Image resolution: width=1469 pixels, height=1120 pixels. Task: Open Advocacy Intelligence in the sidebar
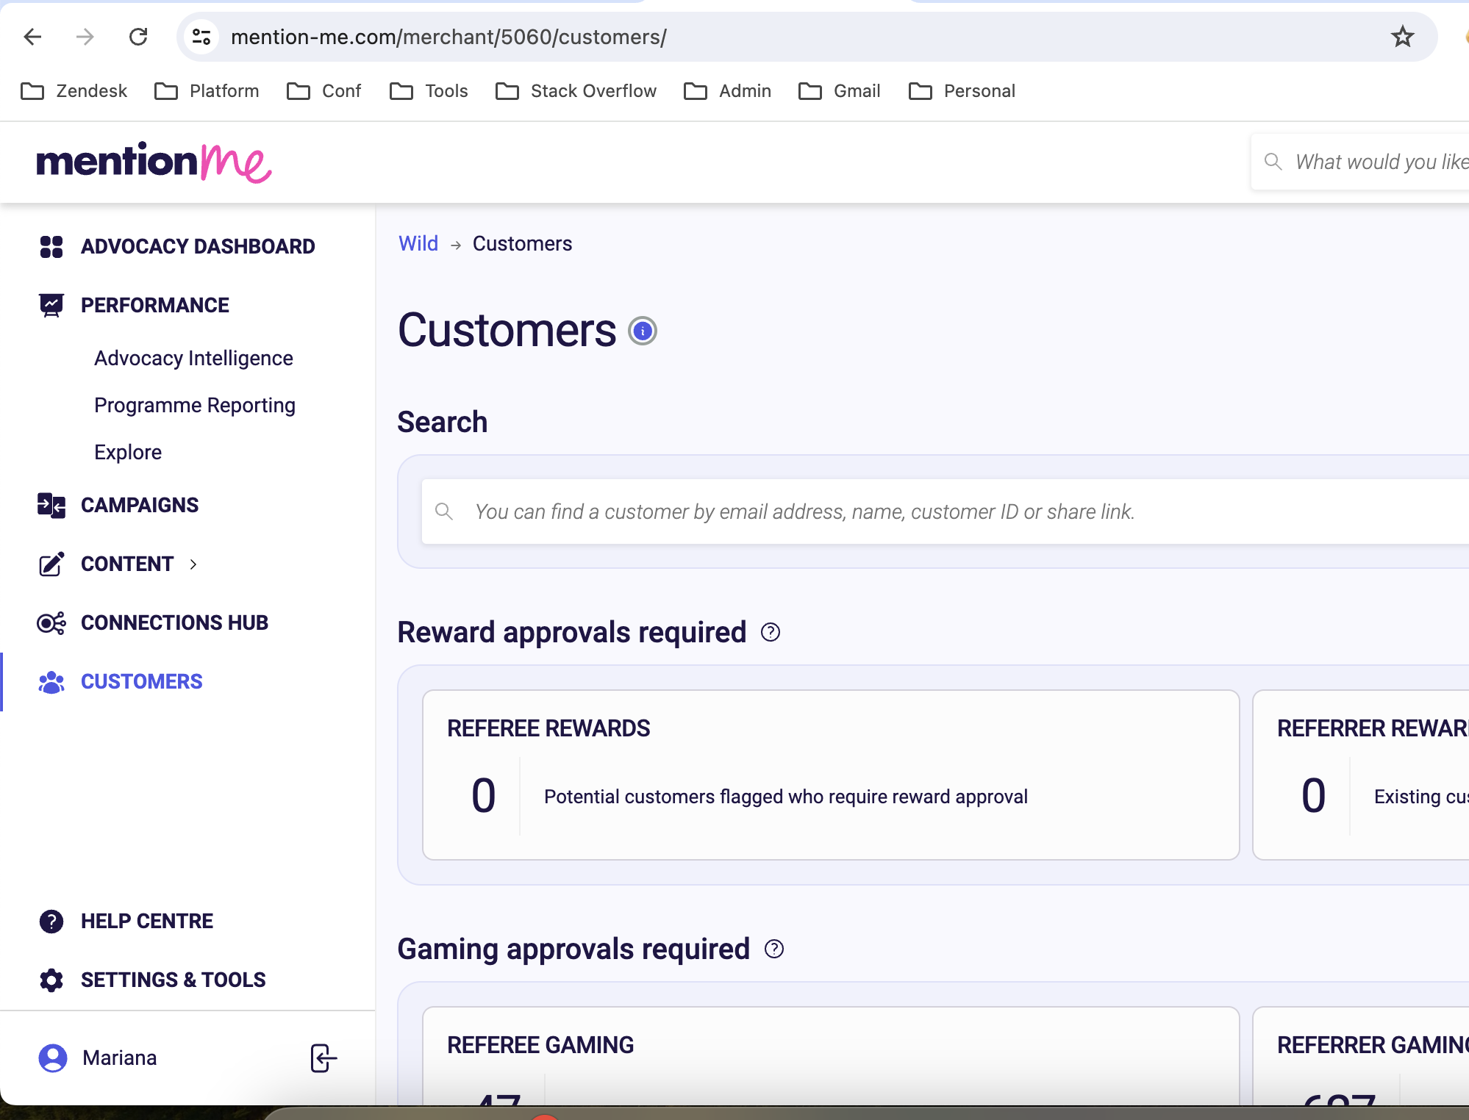[x=193, y=359]
